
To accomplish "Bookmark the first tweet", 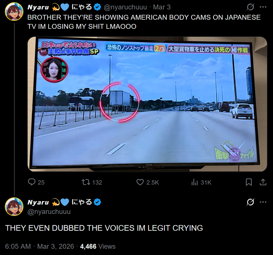I will (x=249, y=182).
